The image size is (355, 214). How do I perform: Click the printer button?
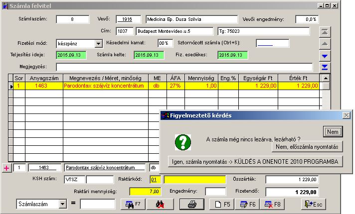192,204
